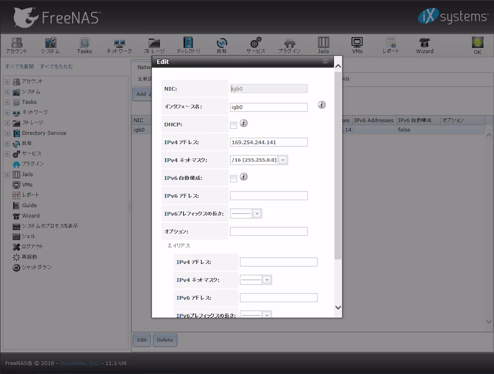Image resolution: width=494 pixels, height=374 pixels.
Task: Open the ディレクトリ toolbar icon
Action: tap(188, 46)
